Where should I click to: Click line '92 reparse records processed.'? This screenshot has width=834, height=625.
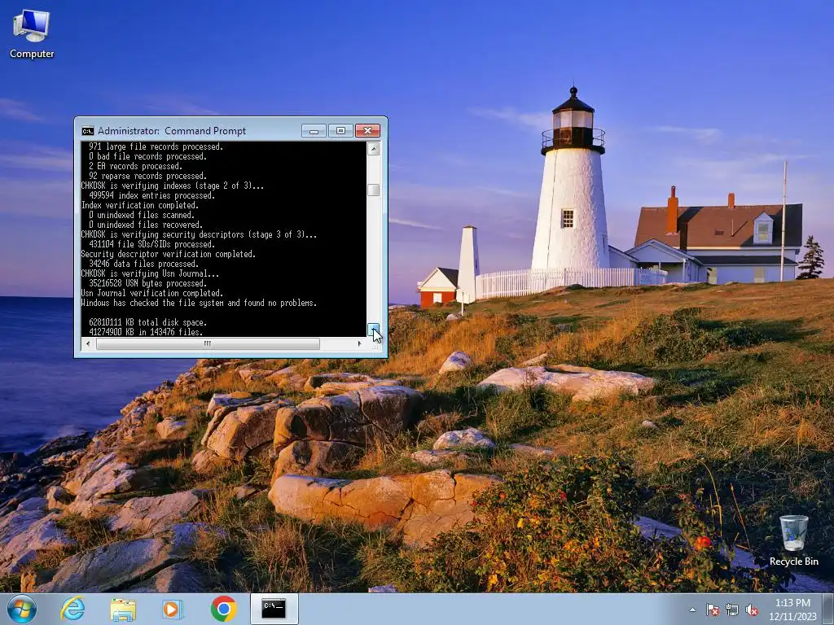[147, 176]
